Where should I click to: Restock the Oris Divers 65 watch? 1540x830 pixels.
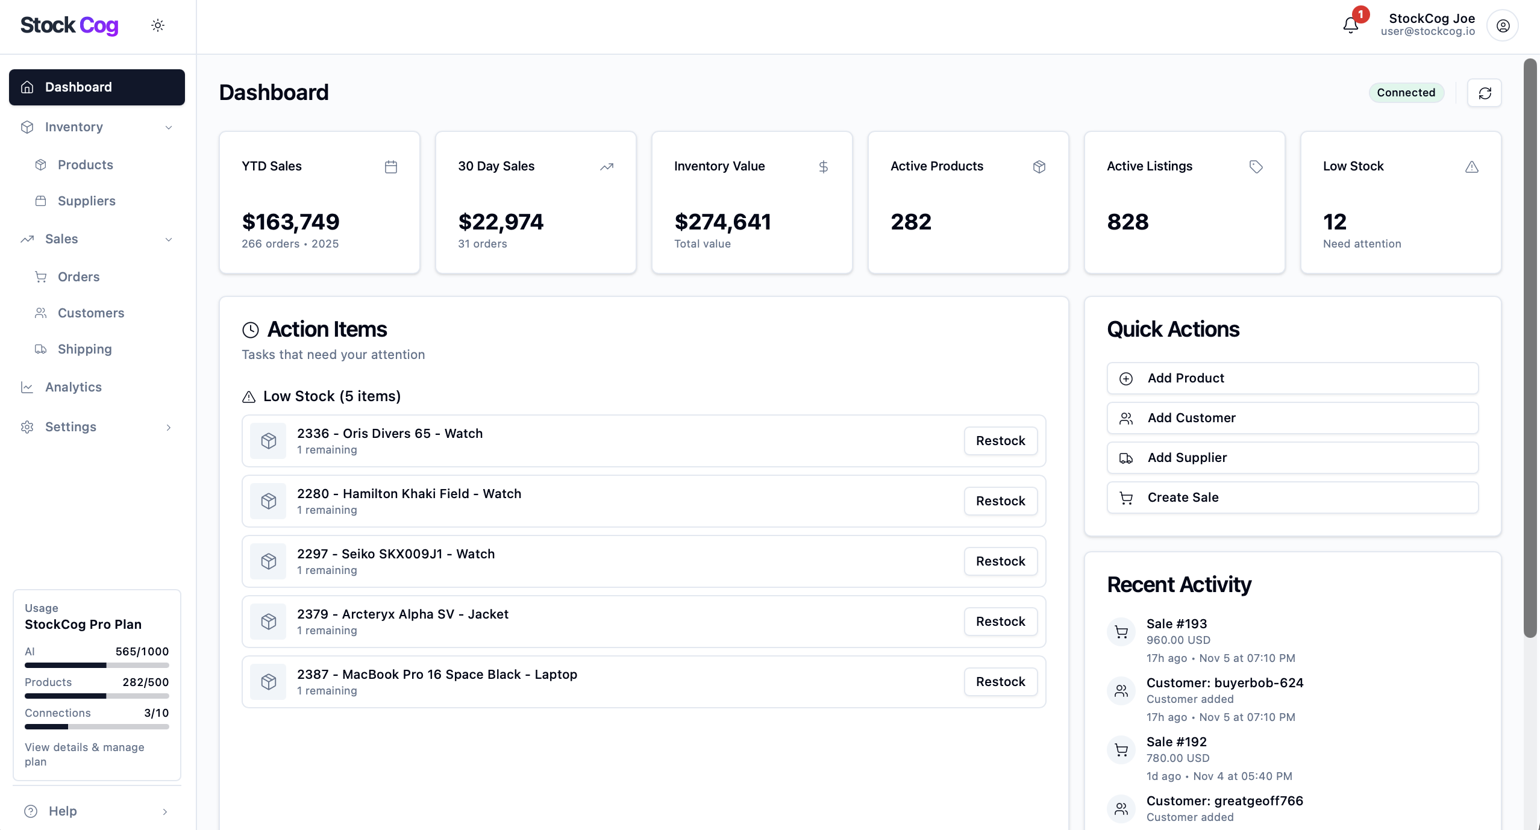pos(1000,440)
